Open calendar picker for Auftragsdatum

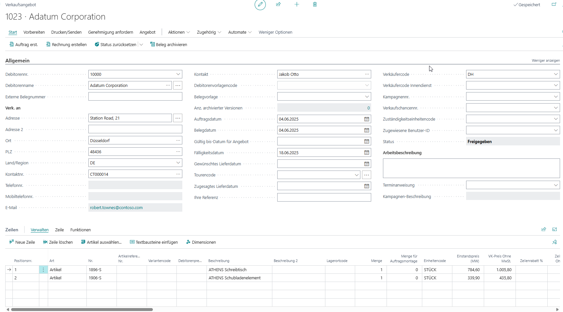click(367, 119)
